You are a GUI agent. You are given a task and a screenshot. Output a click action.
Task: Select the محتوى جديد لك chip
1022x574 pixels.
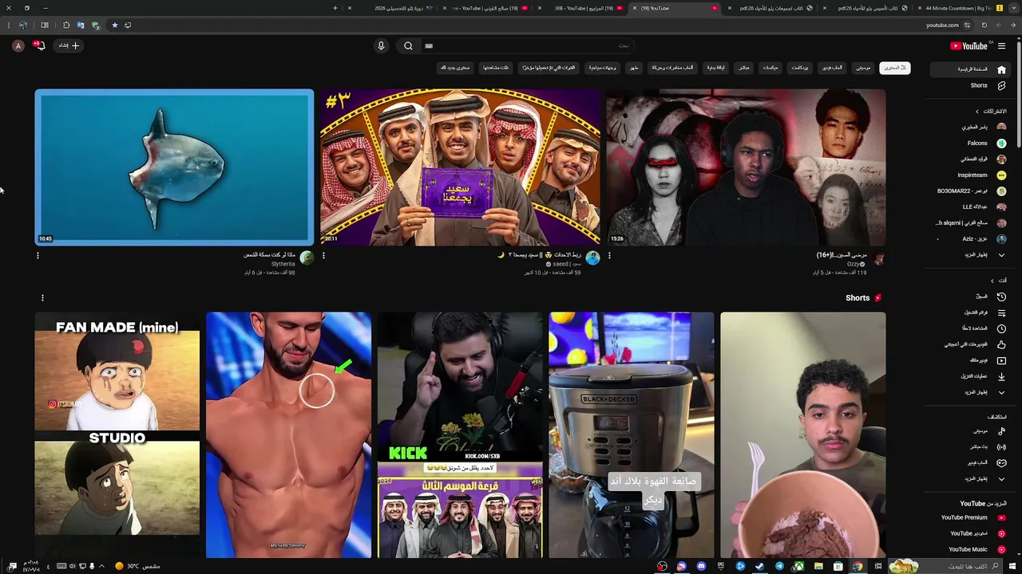click(455, 68)
